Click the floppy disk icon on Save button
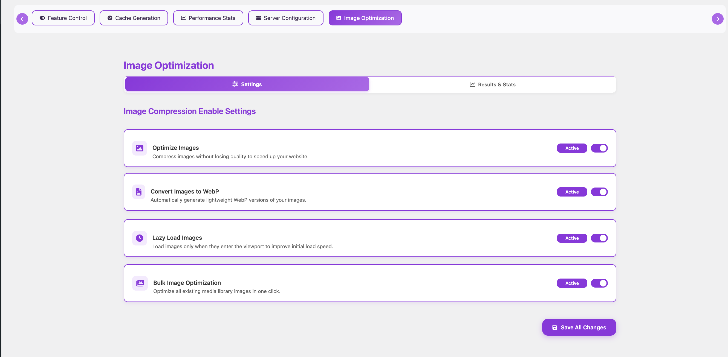Screen dimensions: 728x357 [554, 327]
